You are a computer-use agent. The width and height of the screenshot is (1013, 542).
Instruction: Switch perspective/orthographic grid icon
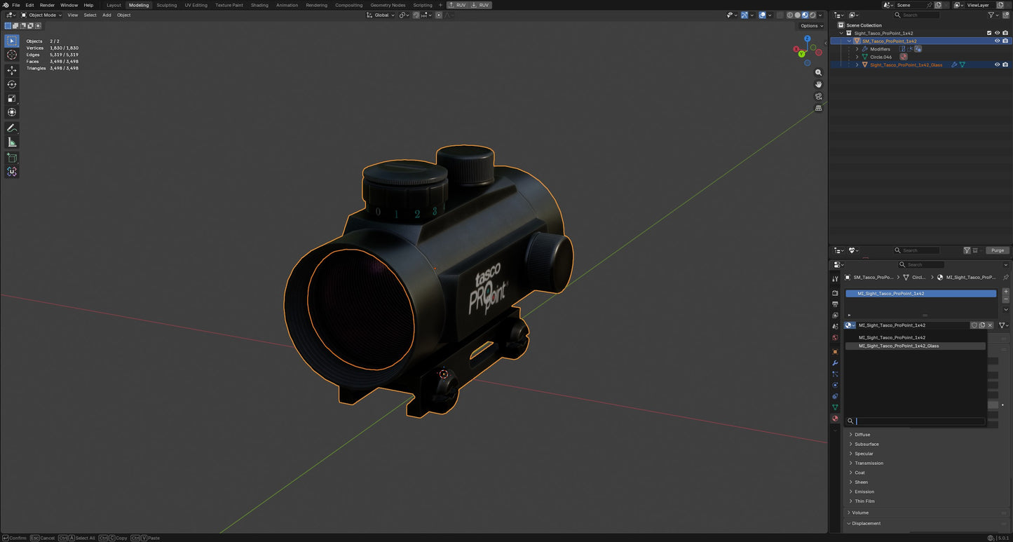[x=818, y=109]
